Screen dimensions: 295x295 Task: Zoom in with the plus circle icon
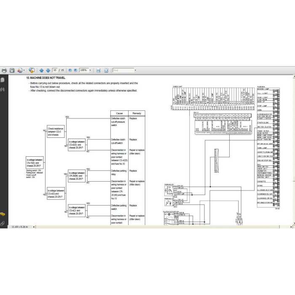(75, 70)
